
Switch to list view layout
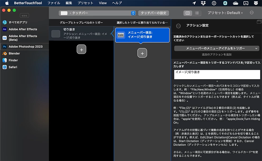(x=197, y=13)
